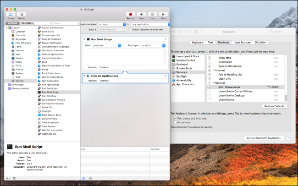
Task: Uncheck Add to Reading List
Action: [x=209, y=75]
